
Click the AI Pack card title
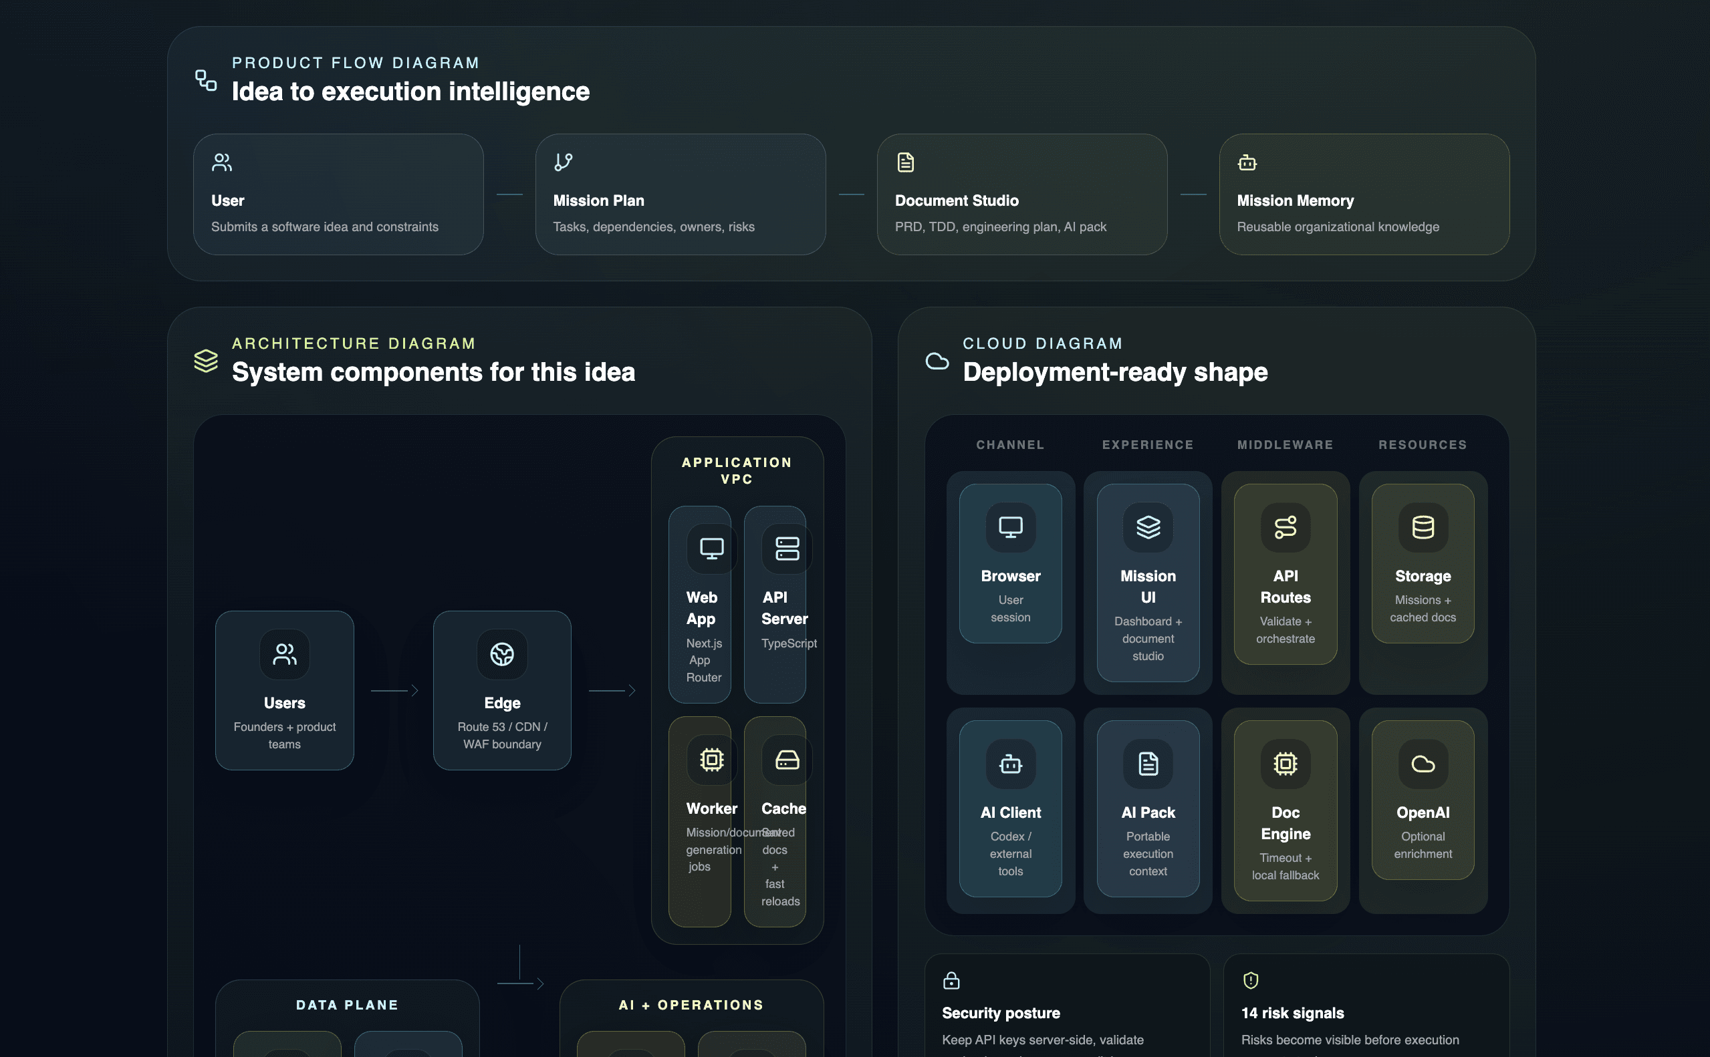[1148, 813]
